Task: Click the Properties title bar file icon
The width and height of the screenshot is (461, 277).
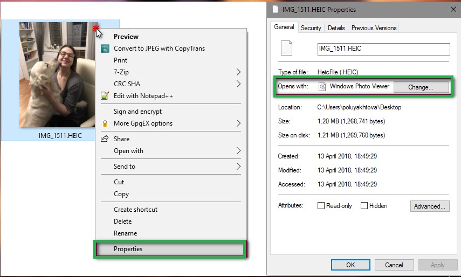Action: 276,9
